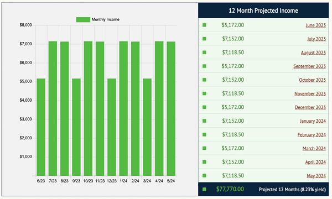Select the 5/24 bar in the chart
Screen dimensions: 332x199
pos(171,109)
